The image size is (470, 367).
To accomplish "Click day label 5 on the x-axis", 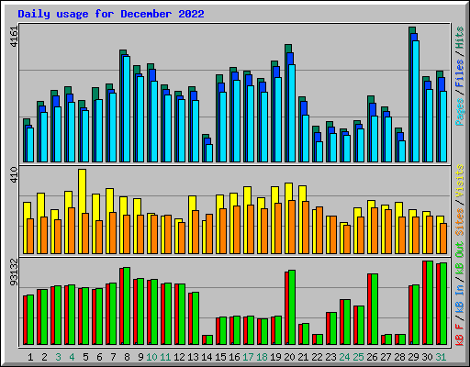I will pos(85,357).
